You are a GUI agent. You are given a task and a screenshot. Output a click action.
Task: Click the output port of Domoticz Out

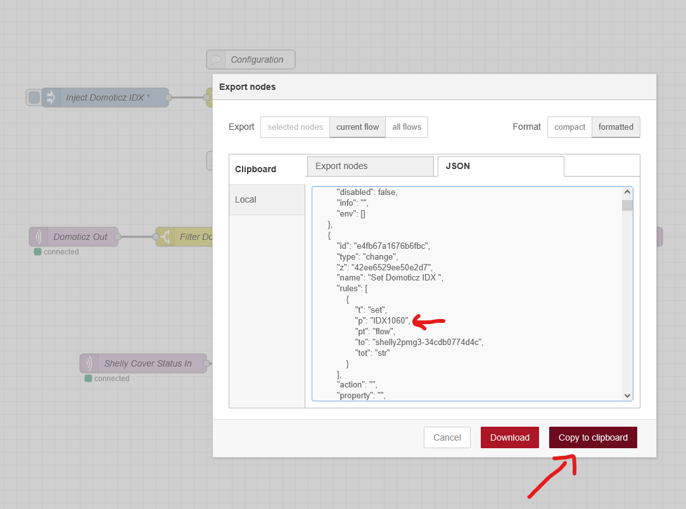click(x=118, y=237)
